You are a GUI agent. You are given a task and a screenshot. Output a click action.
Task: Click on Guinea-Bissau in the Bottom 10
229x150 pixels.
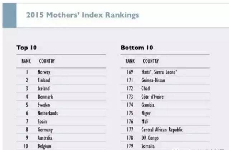153,80
